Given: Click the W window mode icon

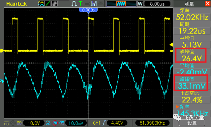Looking at the screenshot, I should click(x=140, y=4).
